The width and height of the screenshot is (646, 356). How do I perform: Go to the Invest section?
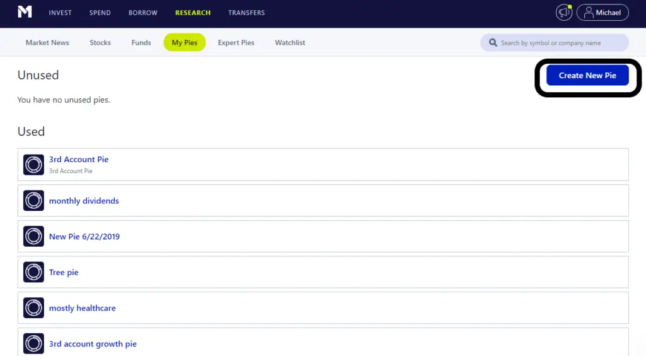coord(60,13)
